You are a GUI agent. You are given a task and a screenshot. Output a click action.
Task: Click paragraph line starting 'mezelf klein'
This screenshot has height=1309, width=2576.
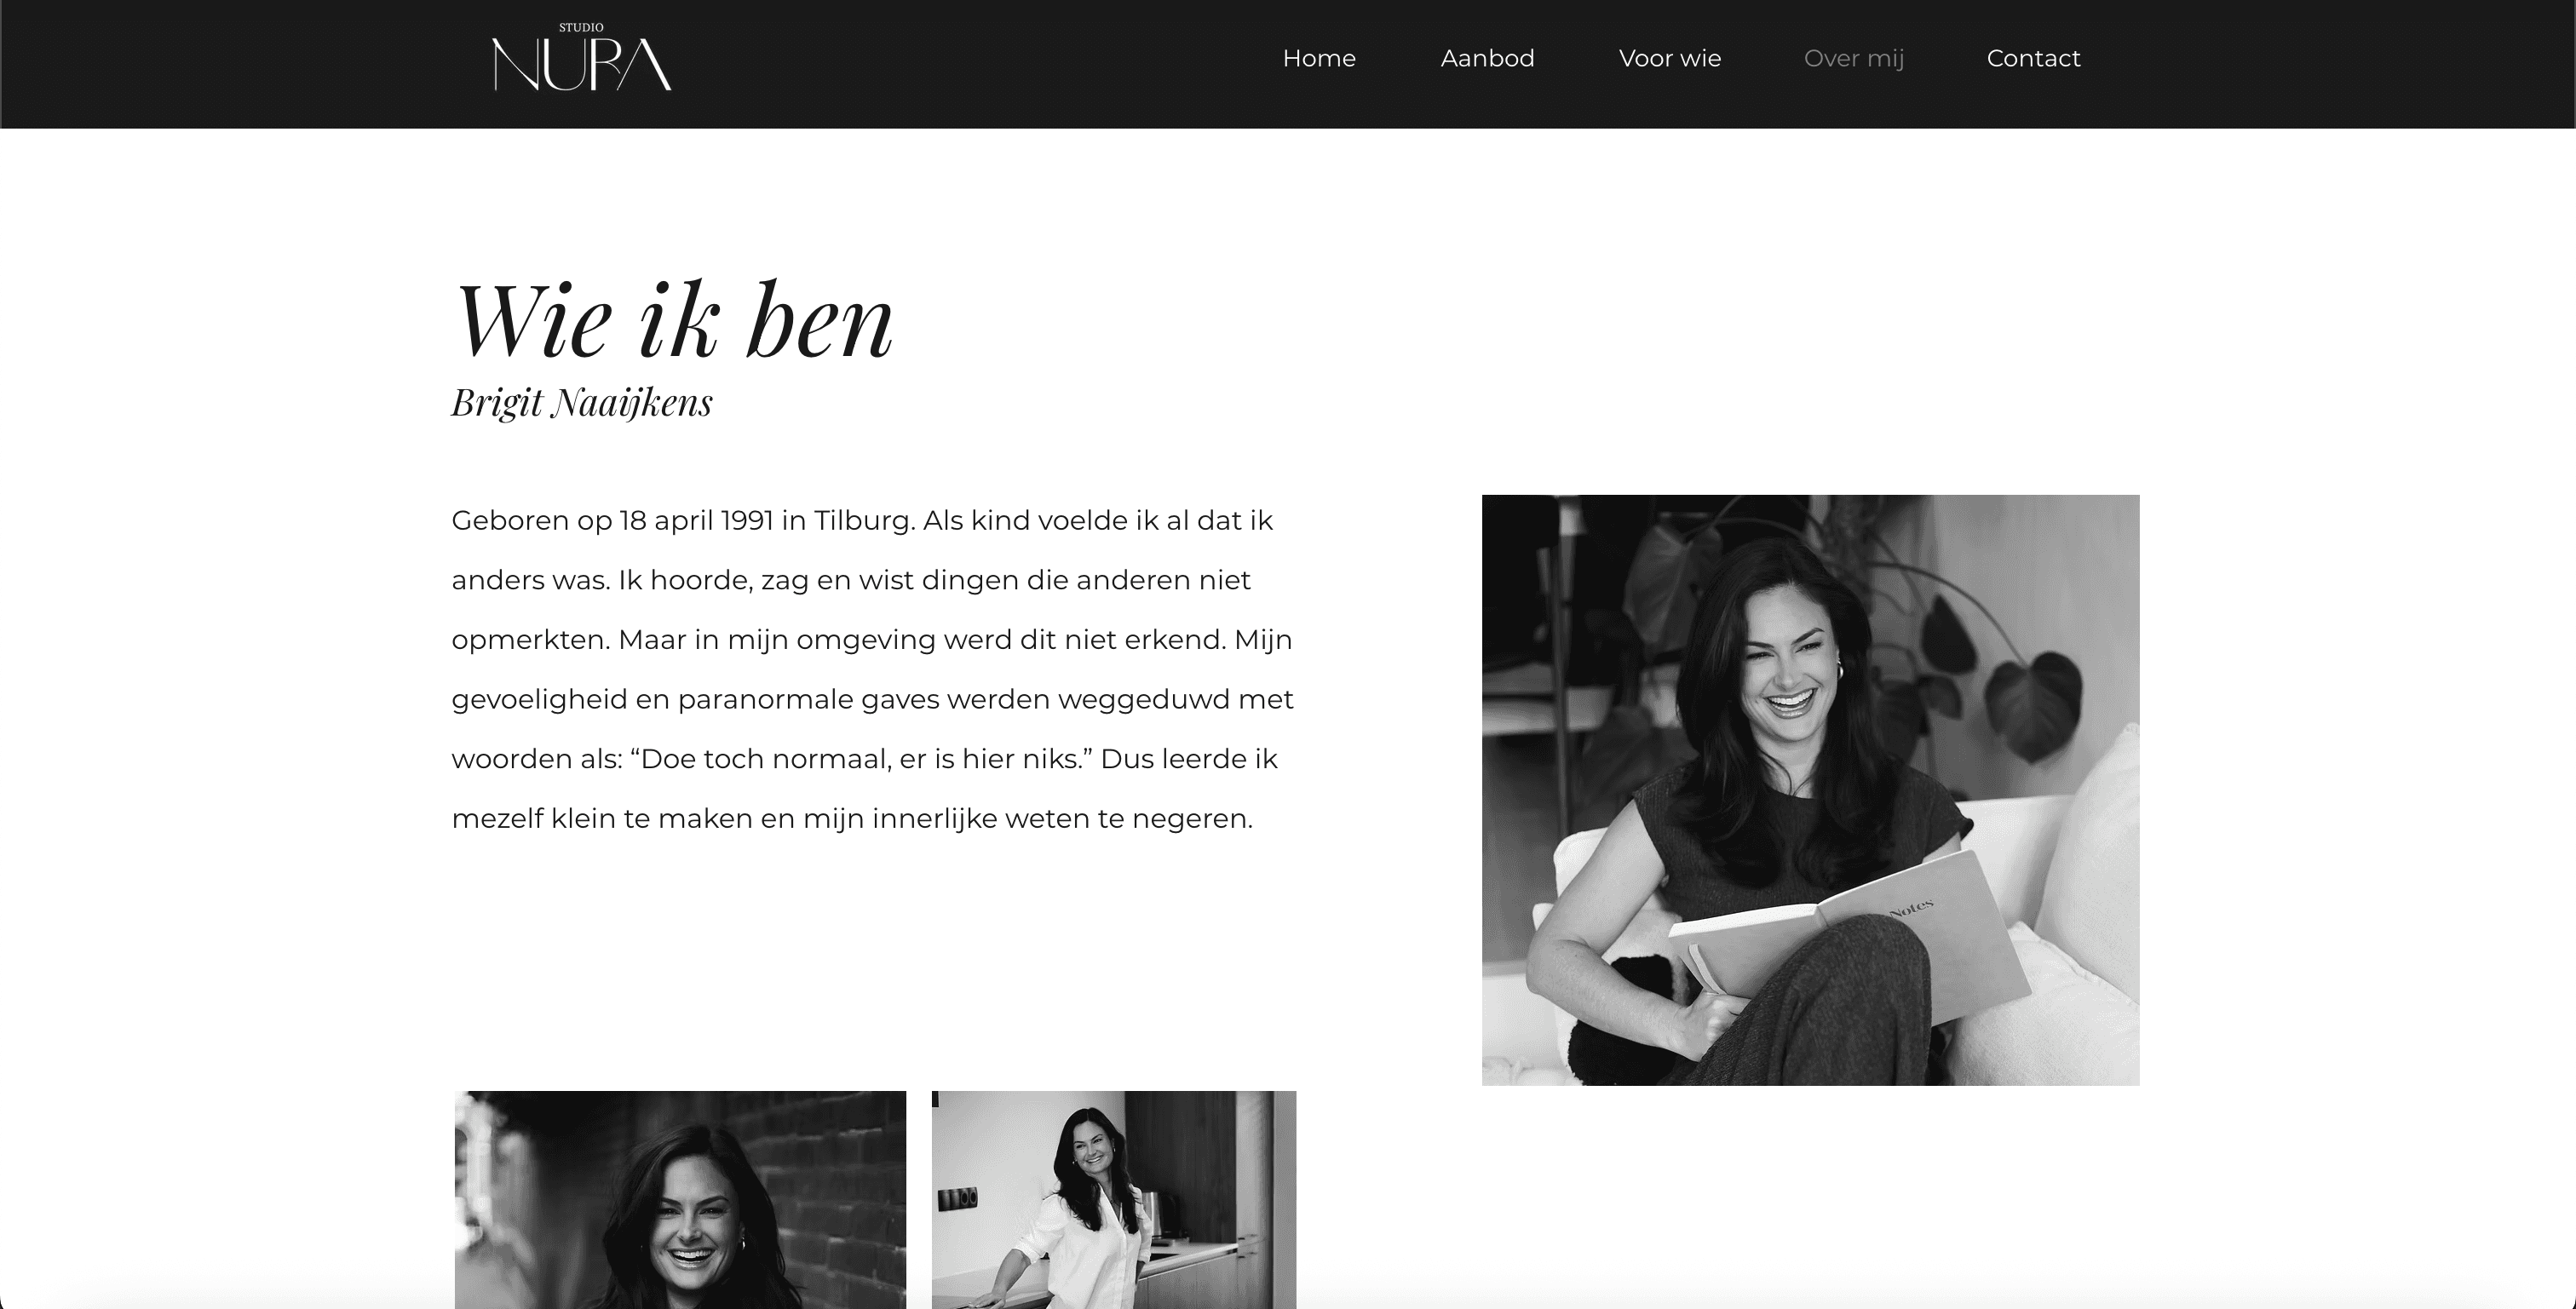[x=852, y=819]
